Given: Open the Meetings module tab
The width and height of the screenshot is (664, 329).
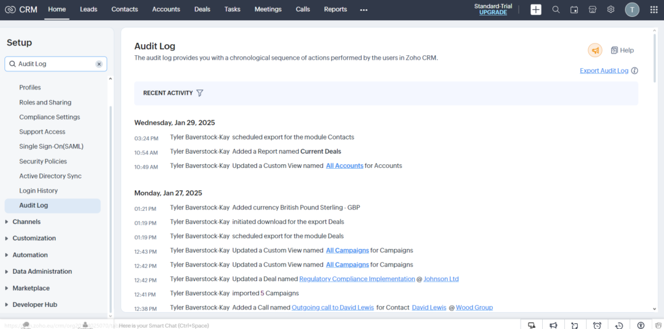Looking at the screenshot, I should point(268,9).
